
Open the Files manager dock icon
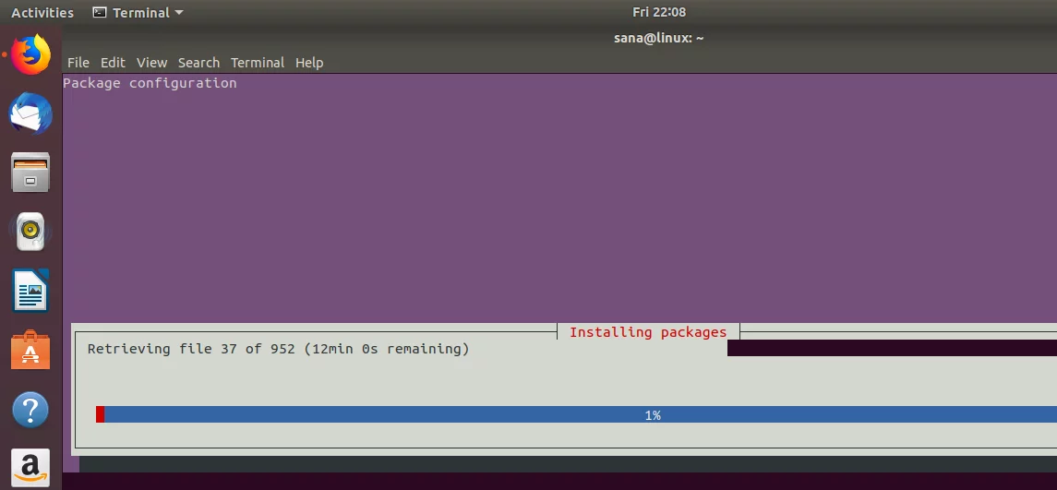30,173
